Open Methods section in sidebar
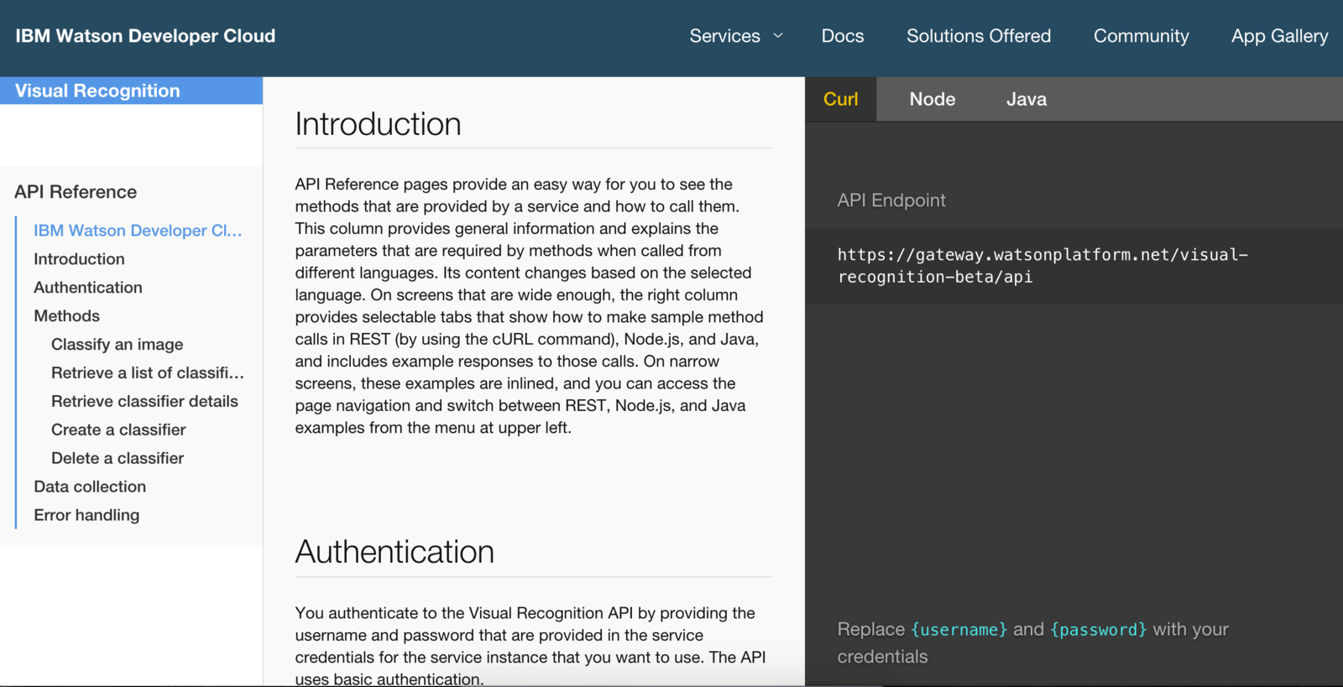The height and width of the screenshot is (687, 1343). point(66,315)
